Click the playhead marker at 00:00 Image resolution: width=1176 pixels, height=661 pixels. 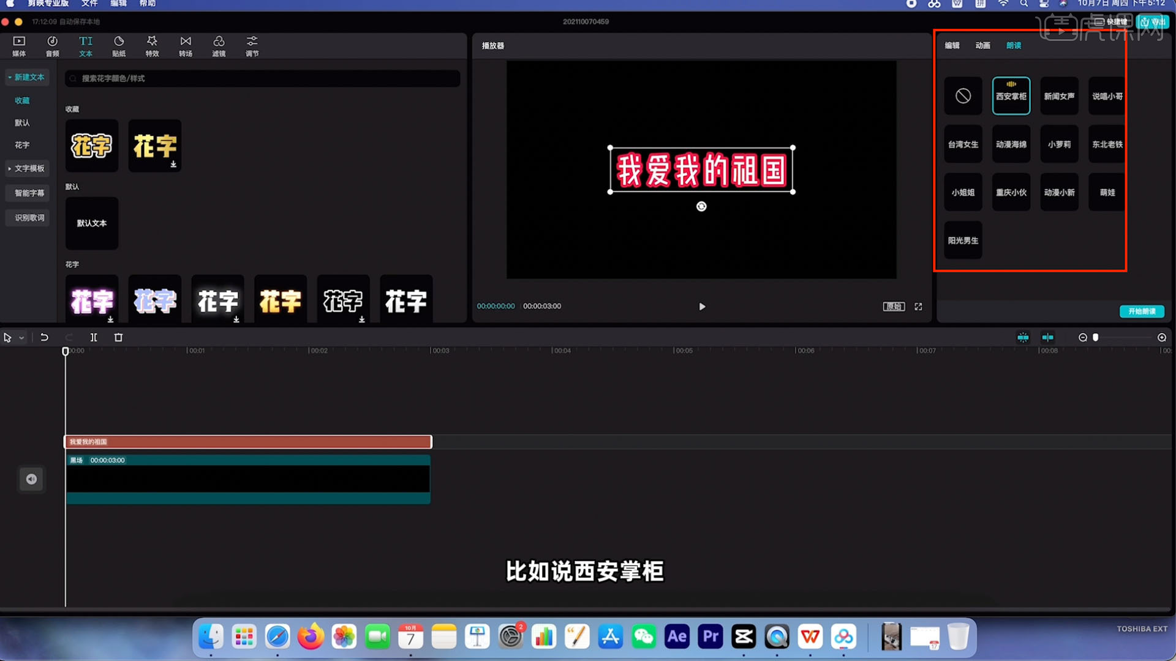[x=66, y=351]
